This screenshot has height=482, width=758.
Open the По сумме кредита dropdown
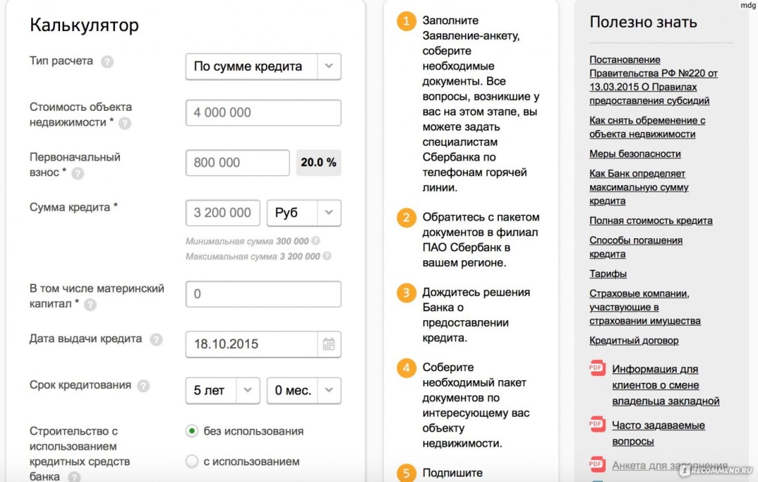click(263, 66)
